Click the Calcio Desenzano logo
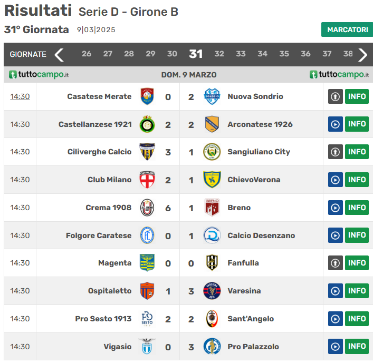This screenshot has width=373, height=364. click(212, 235)
